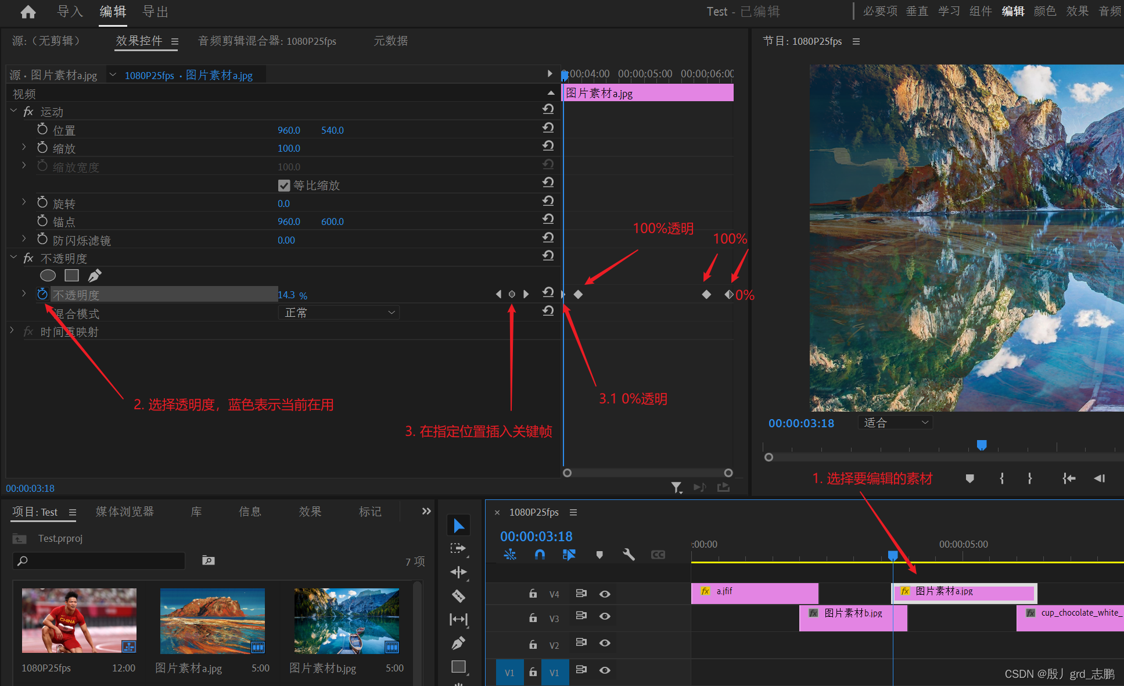Select the Slip tool

(458, 620)
